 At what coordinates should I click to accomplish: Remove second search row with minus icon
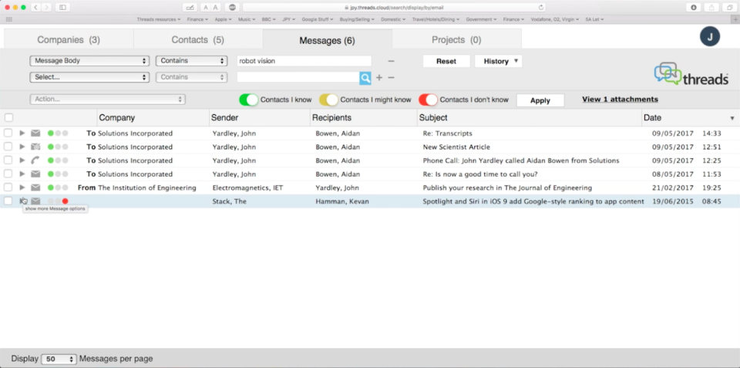(x=392, y=78)
